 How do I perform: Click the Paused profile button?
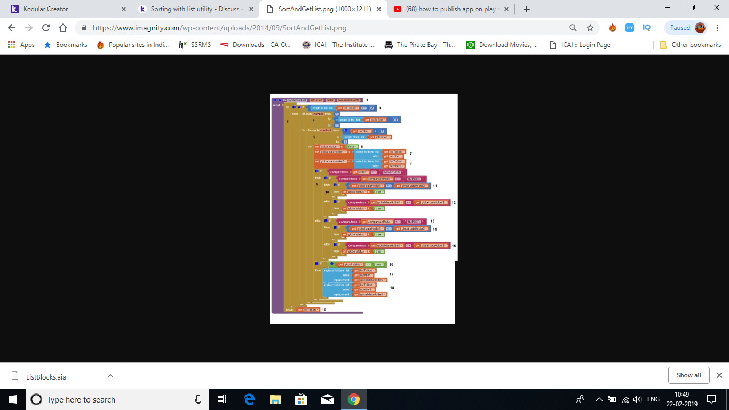(x=687, y=28)
